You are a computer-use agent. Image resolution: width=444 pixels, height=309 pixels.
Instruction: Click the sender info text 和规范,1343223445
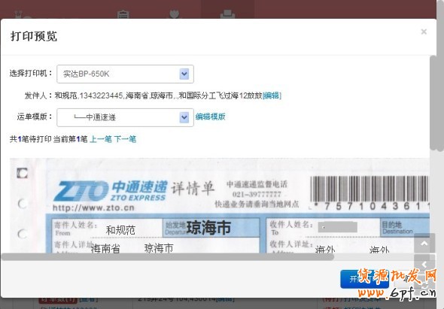click(x=89, y=95)
